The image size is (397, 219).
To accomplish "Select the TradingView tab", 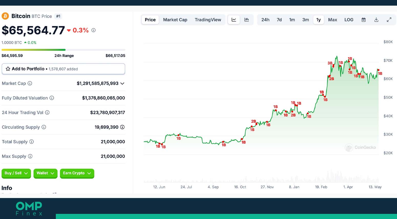I will (208, 20).
